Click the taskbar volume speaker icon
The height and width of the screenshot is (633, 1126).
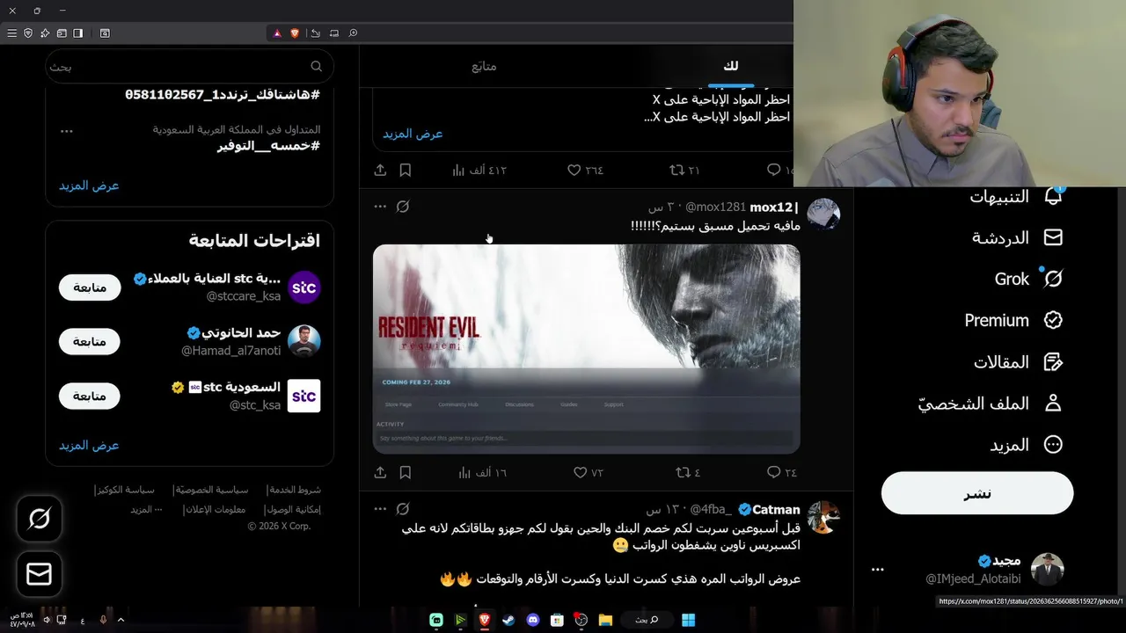click(47, 620)
